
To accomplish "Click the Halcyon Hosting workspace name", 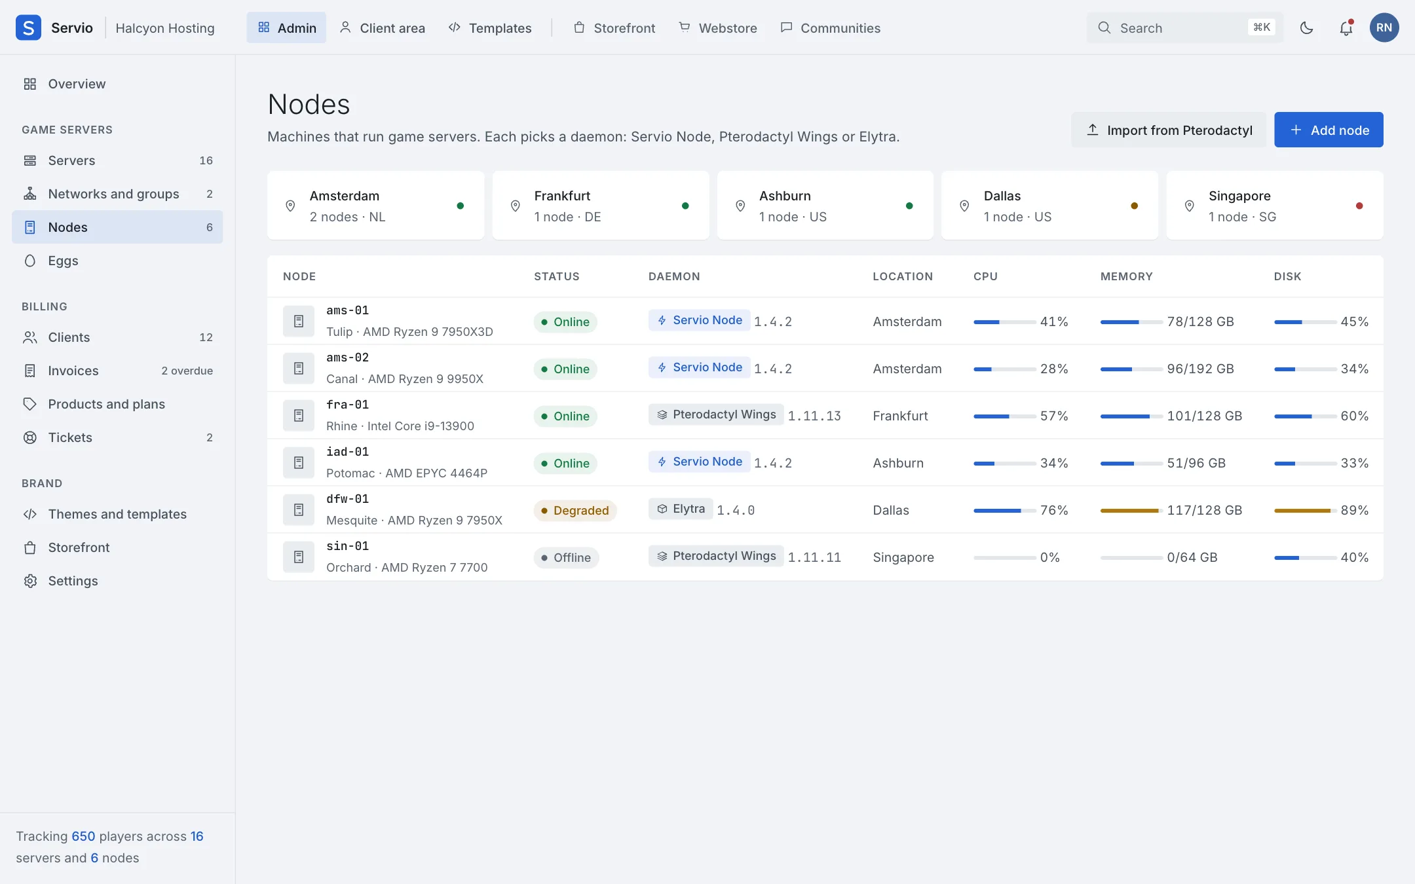I will [165, 28].
